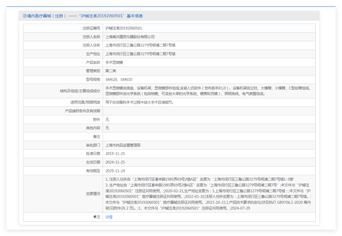Click the 变更情况 row label
Viewport: 342px width, 236px height.
pos(93,194)
